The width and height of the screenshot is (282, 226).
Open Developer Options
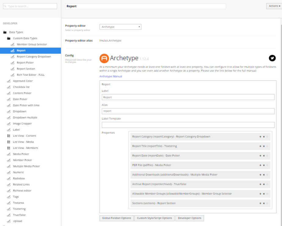point(190,218)
